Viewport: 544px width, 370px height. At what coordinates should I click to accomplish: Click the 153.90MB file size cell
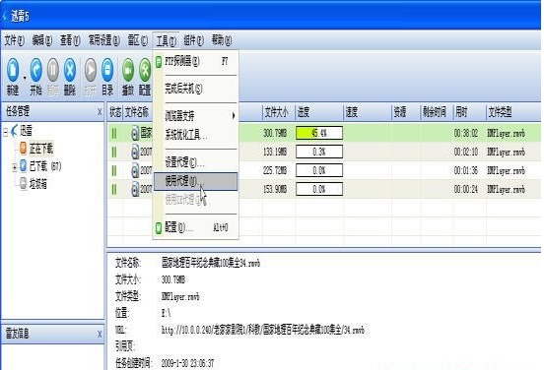275,190
